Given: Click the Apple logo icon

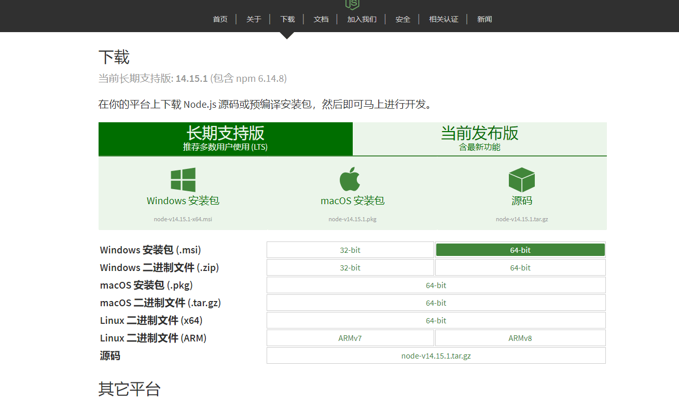Looking at the screenshot, I should (x=350, y=179).
